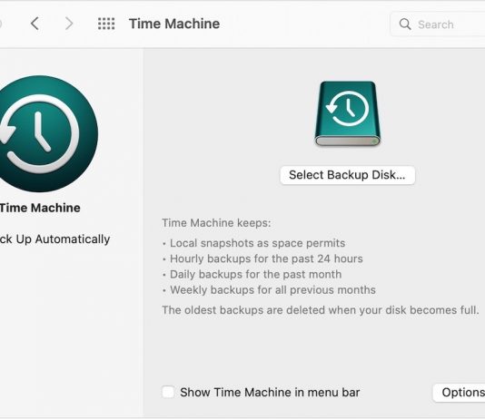The image size is (485, 419).
Task: Click the search magnifying glass icon
Action: pos(405,24)
